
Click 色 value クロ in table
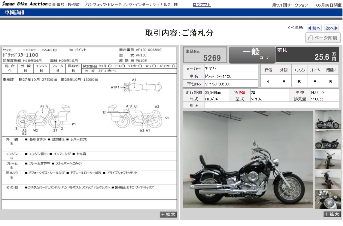coord(253,92)
